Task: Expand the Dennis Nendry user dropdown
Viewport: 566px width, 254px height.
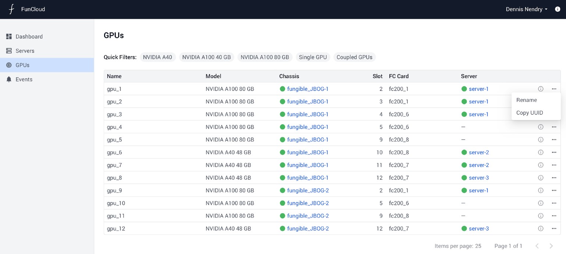Action: tap(527, 9)
